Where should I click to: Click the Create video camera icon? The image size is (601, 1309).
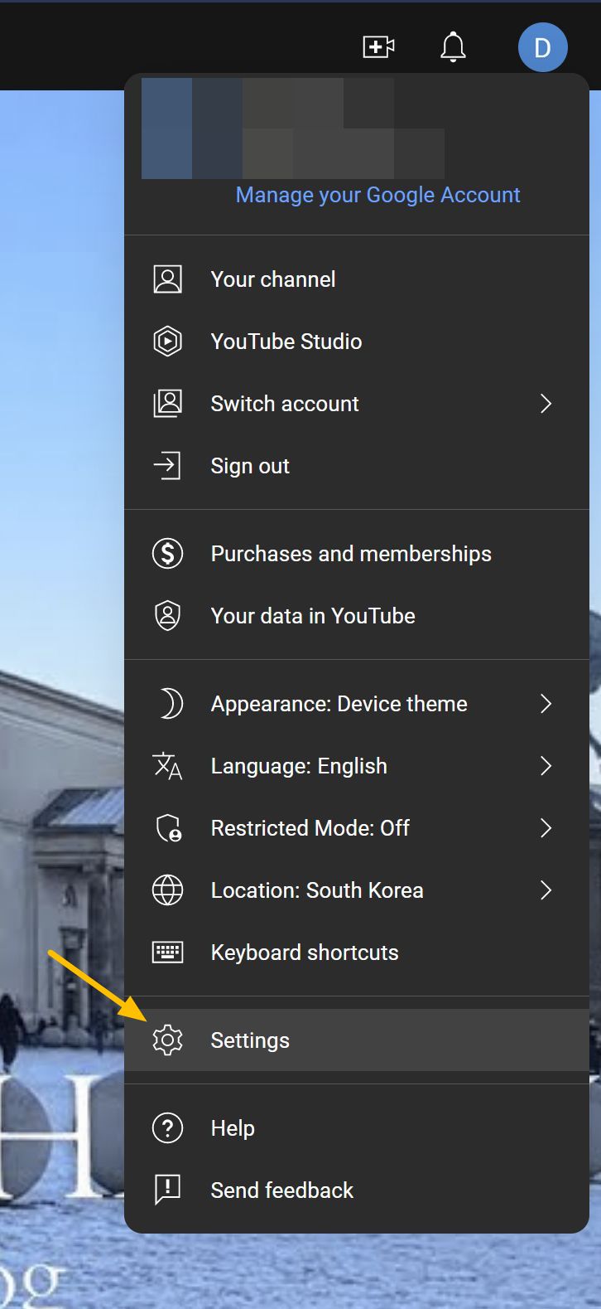click(378, 47)
